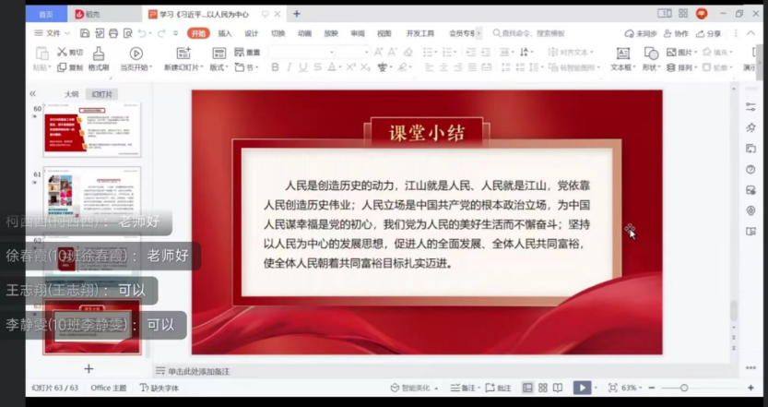The height and width of the screenshot is (407, 768).
Task: Open the Shapes (形状) tool
Action: click(x=650, y=55)
